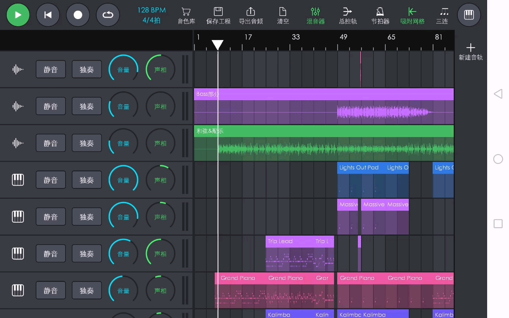509x318 pixels.
Task: Toggle loop playback mode
Action: [108, 15]
